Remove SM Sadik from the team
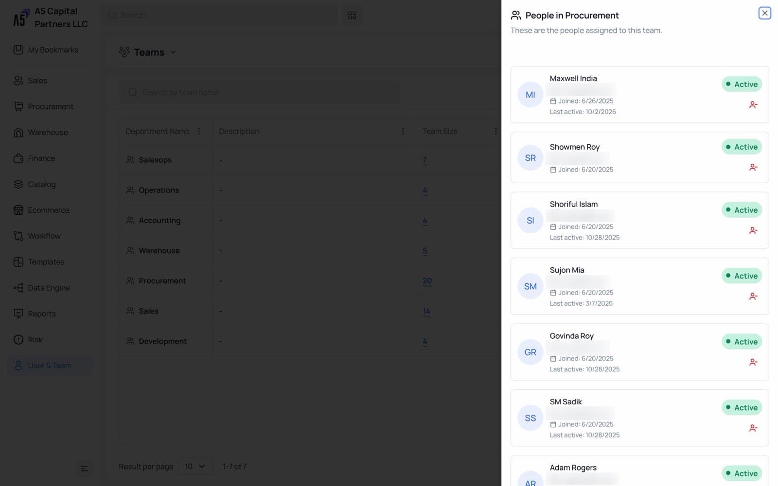Image resolution: width=778 pixels, height=486 pixels. 753,428
